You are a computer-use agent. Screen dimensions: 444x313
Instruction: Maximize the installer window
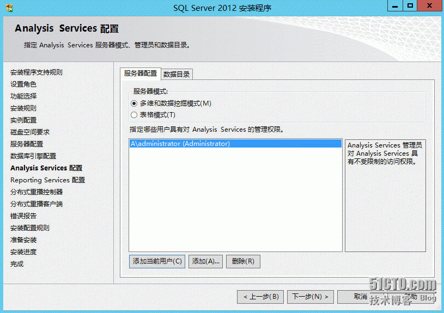coord(410,5)
